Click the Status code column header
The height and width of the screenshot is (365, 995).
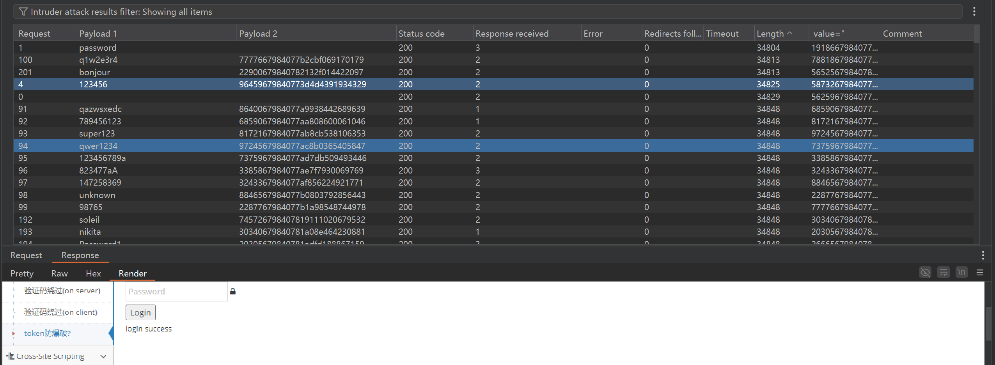(x=421, y=34)
